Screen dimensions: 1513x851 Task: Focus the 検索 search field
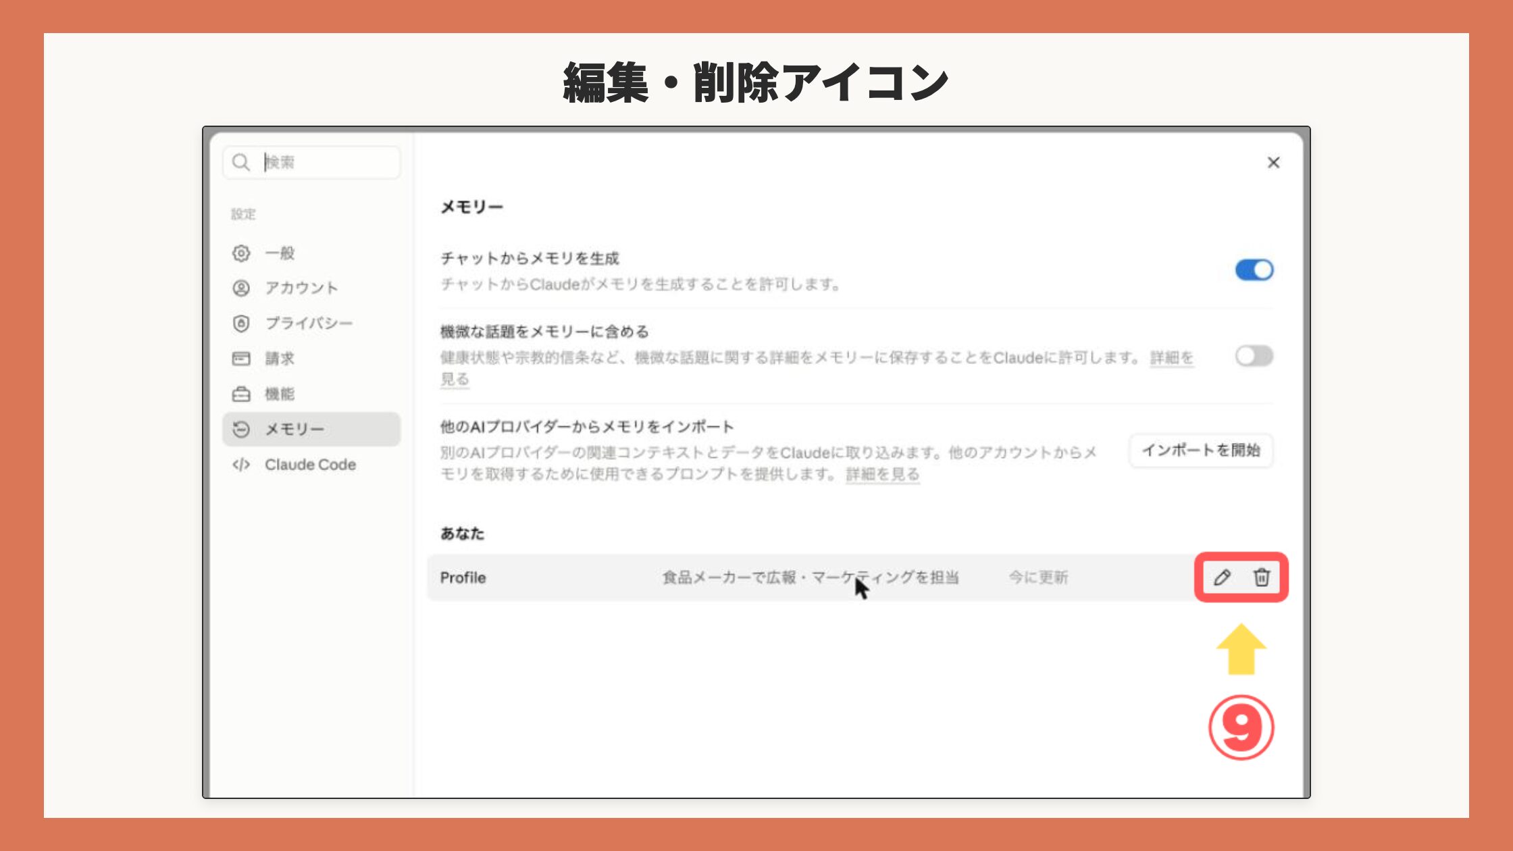(311, 162)
